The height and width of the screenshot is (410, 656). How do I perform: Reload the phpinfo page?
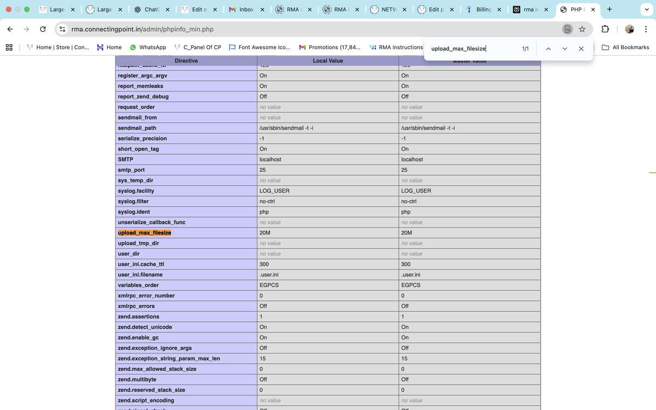(x=43, y=29)
